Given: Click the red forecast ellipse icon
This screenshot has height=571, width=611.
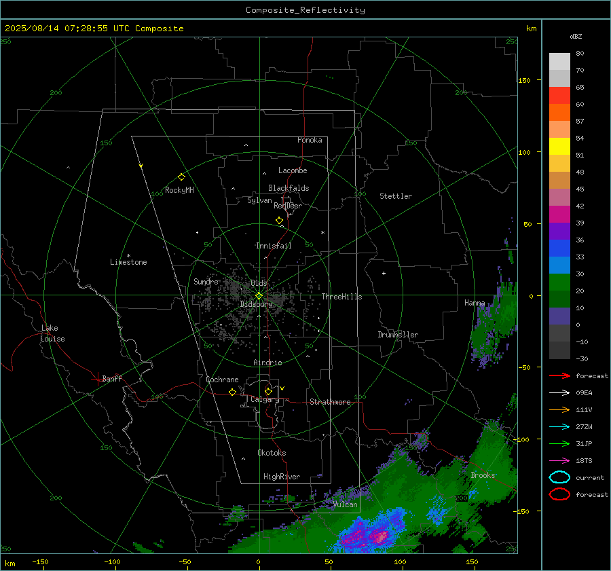Looking at the screenshot, I should point(559,494).
